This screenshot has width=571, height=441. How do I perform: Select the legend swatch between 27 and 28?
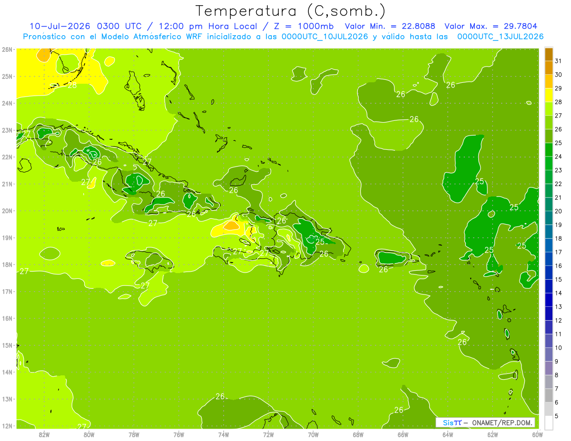pos(549,108)
